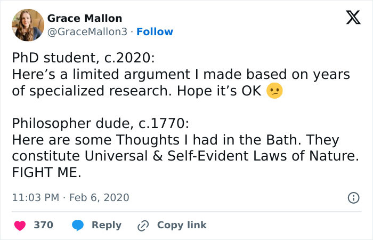Viewport: 373px width, 240px height.
Task: Click the author name Grace Mallon
Action: 85,19
